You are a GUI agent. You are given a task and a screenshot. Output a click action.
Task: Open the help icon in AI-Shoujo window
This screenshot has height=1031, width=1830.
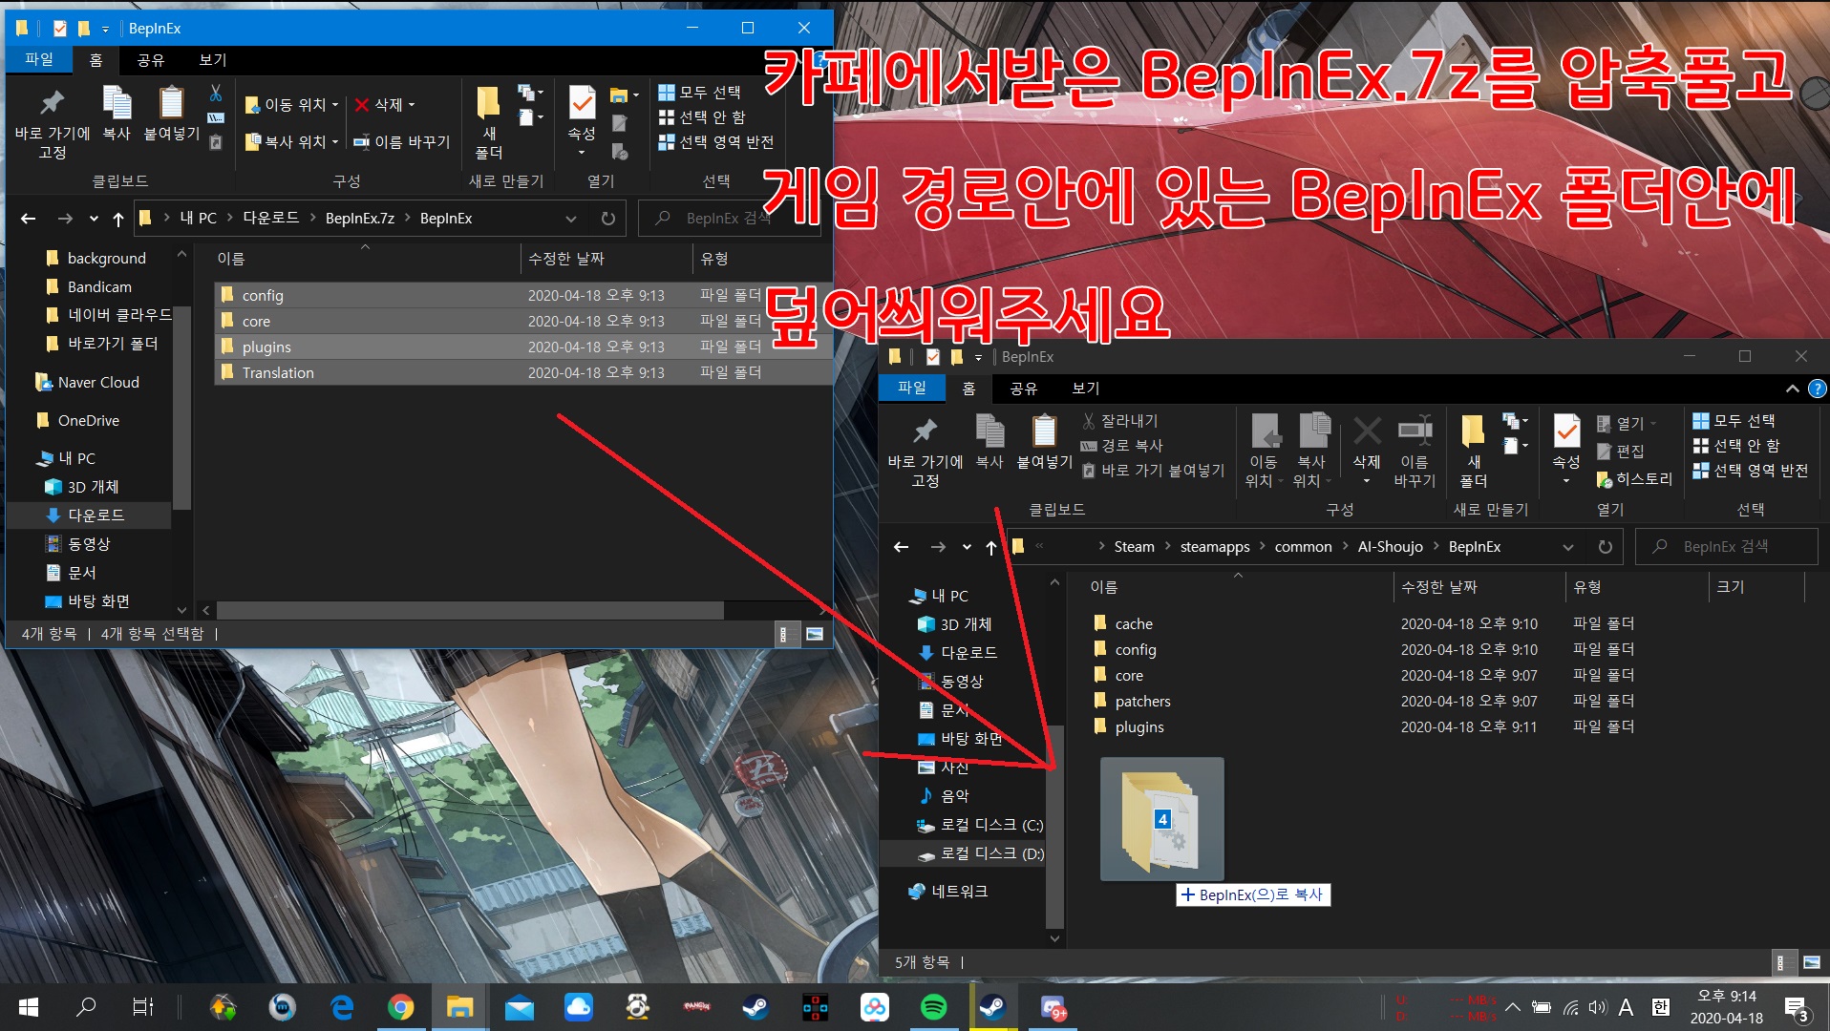point(1818,389)
